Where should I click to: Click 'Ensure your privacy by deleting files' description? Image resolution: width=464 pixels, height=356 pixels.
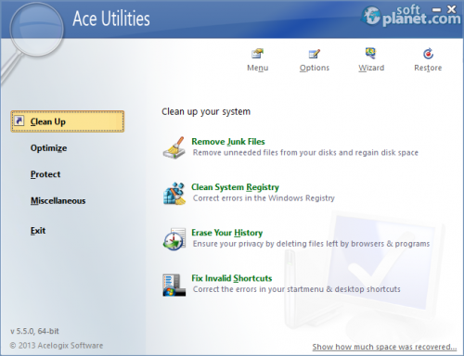pos(311,244)
